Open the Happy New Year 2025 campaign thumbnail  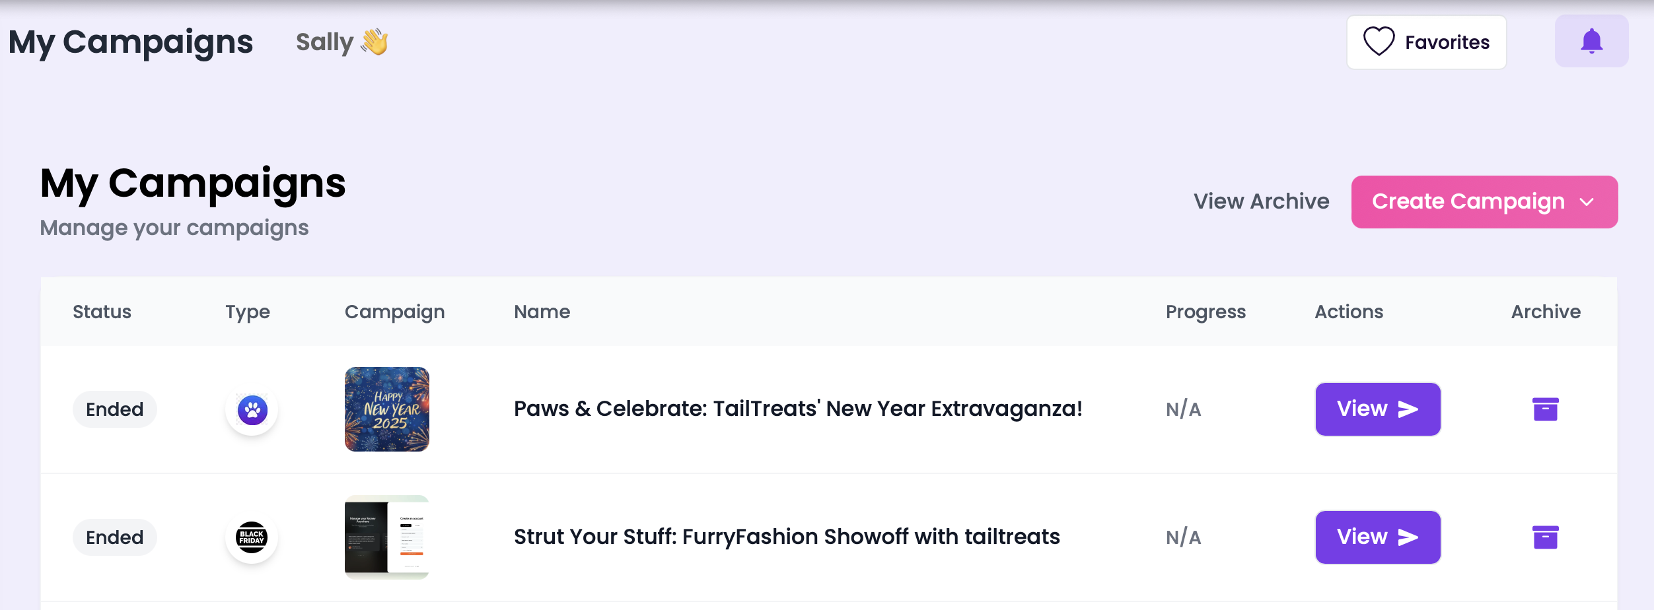pos(386,409)
